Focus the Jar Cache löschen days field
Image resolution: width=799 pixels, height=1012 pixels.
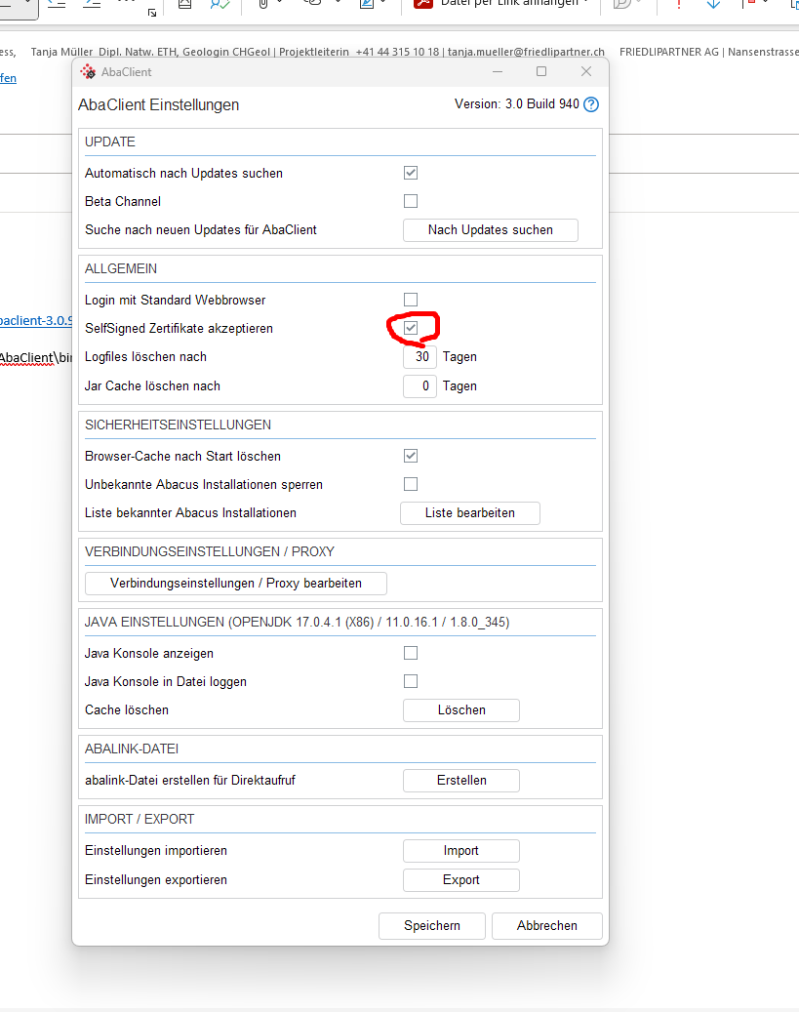(420, 385)
